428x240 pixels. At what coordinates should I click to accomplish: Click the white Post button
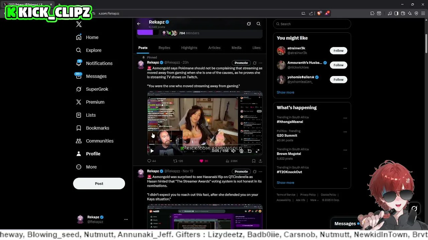pyautogui.click(x=99, y=184)
